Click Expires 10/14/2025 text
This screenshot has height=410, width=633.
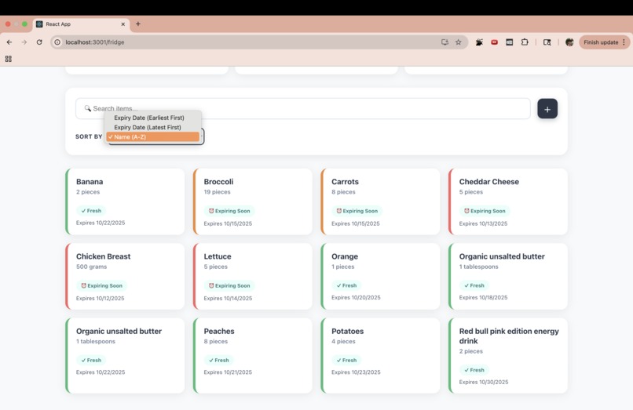(228, 299)
